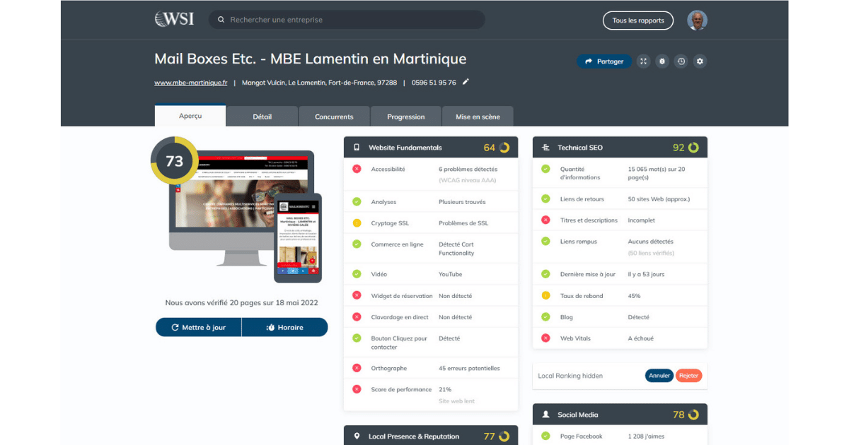Click green check icon for Vidéo

pos(357,274)
